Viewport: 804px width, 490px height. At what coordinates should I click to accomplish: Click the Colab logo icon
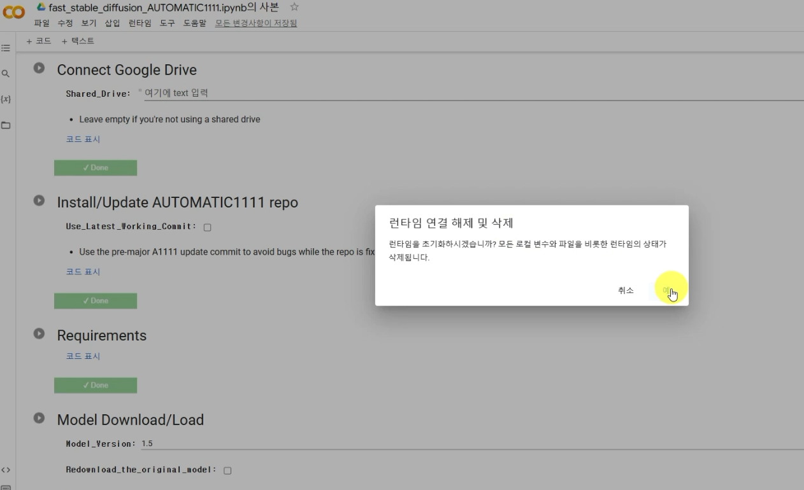pos(14,12)
